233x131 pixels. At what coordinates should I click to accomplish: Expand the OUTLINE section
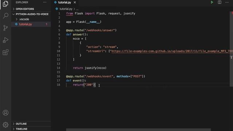click(x=31, y=124)
